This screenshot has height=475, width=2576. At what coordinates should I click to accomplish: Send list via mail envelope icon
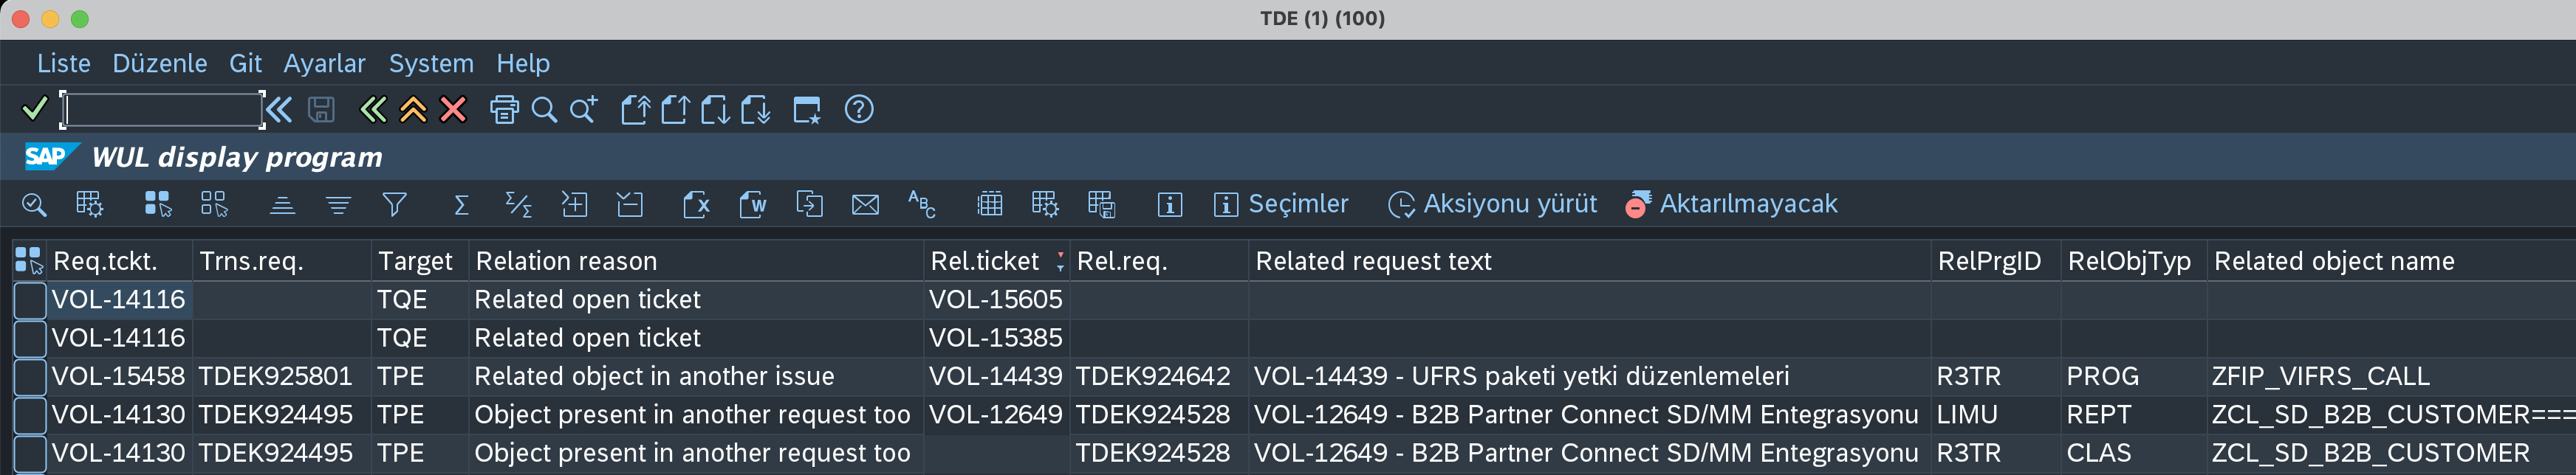(x=865, y=204)
